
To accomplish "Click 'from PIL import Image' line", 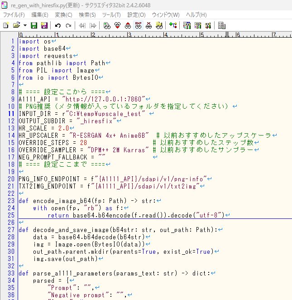I will point(57,70).
